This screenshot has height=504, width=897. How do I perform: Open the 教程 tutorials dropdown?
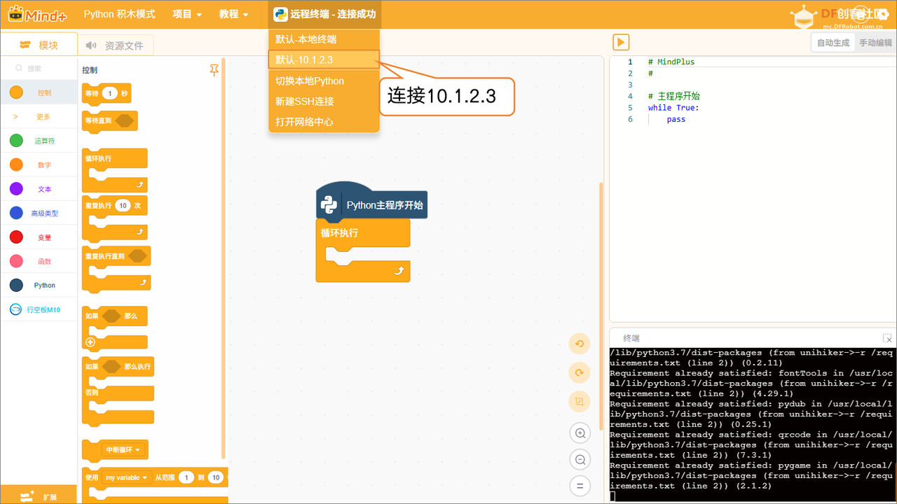point(233,13)
